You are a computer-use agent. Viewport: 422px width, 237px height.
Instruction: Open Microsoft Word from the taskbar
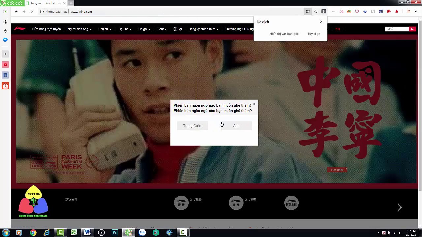tap(87, 233)
